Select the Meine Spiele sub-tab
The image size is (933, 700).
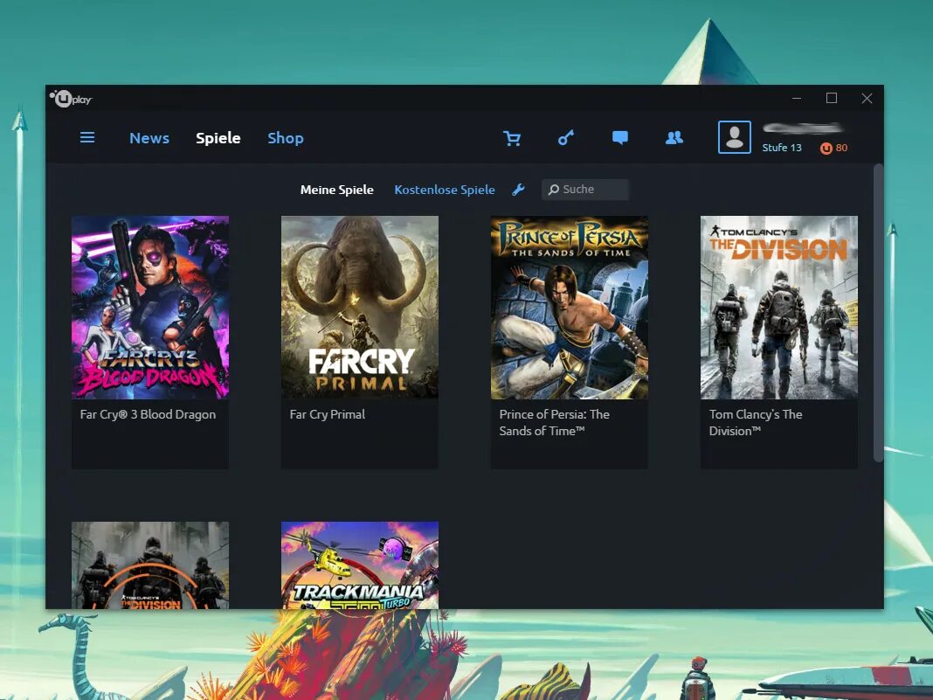[337, 190]
